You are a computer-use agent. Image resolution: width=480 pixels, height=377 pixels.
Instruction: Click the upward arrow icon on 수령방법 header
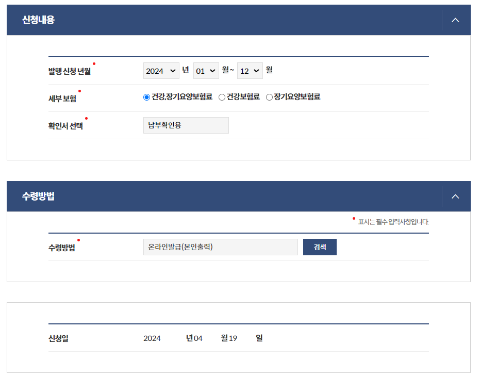point(455,196)
